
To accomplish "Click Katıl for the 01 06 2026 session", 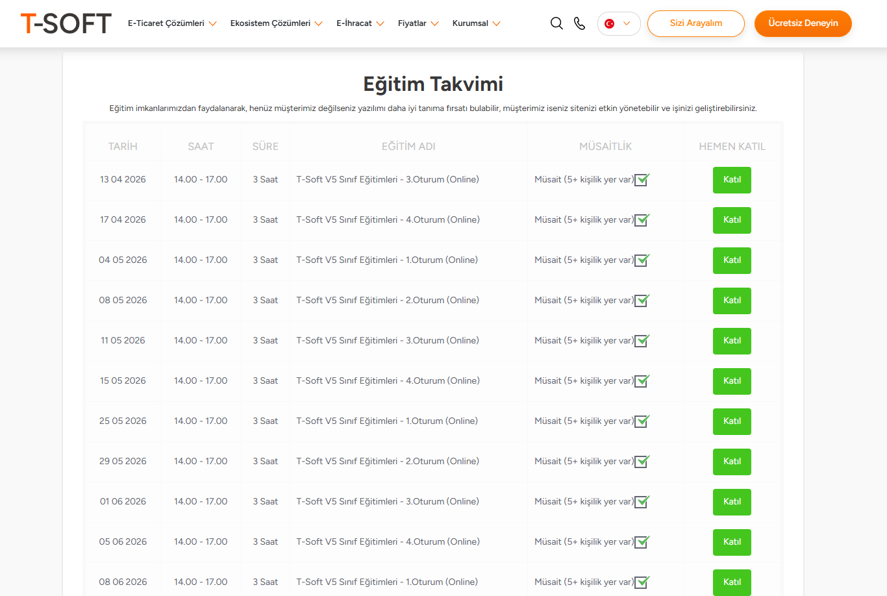I will [732, 502].
